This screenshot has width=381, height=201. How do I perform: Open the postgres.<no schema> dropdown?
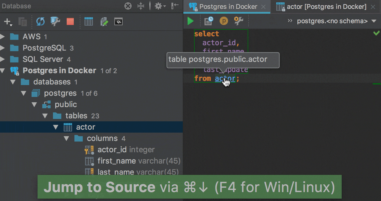tap(336, 21)
